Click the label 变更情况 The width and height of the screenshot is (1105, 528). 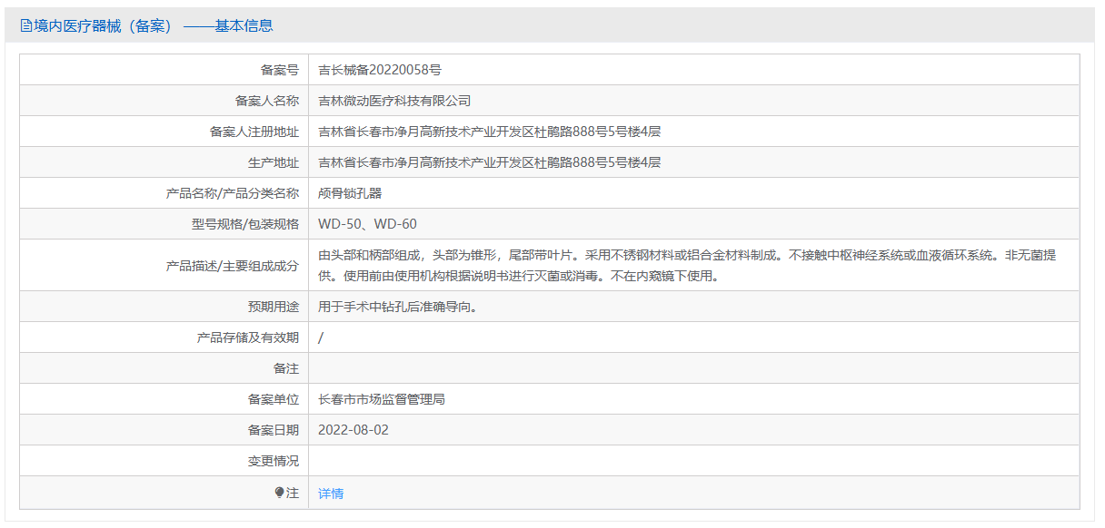tap(274, 461)
